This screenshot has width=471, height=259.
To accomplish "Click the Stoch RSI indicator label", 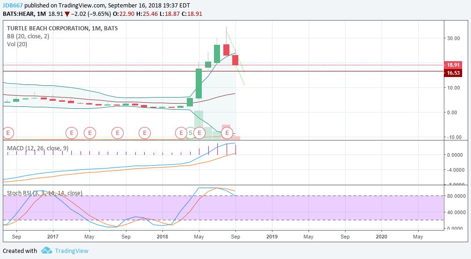I will click(x=45, y=193).
